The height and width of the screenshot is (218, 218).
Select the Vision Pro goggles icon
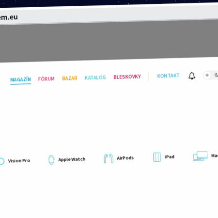(x=2, y=161)
